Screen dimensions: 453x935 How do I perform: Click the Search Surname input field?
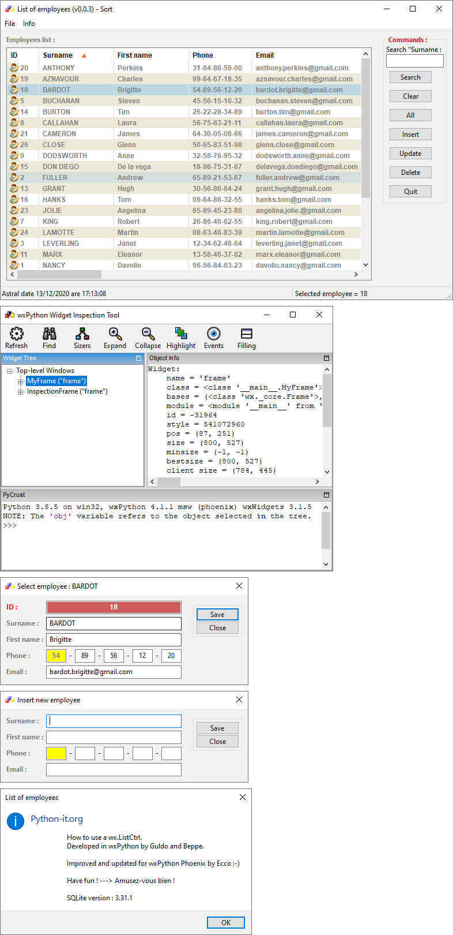coord(414,61)
